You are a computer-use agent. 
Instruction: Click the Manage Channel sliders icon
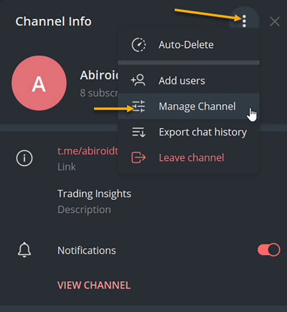click(139, 106)
